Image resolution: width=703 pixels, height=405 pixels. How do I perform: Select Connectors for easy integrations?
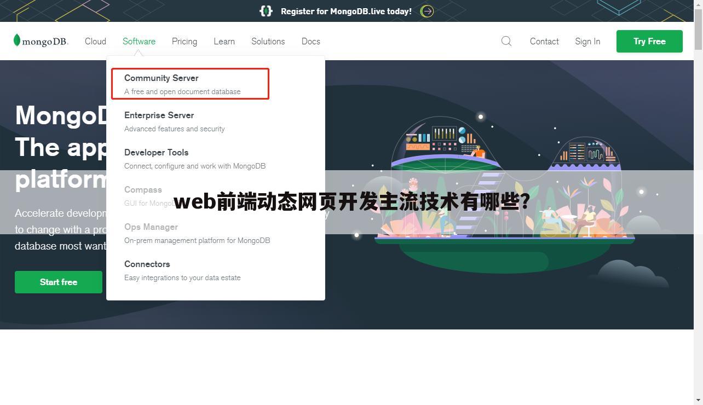coord(147,264)
